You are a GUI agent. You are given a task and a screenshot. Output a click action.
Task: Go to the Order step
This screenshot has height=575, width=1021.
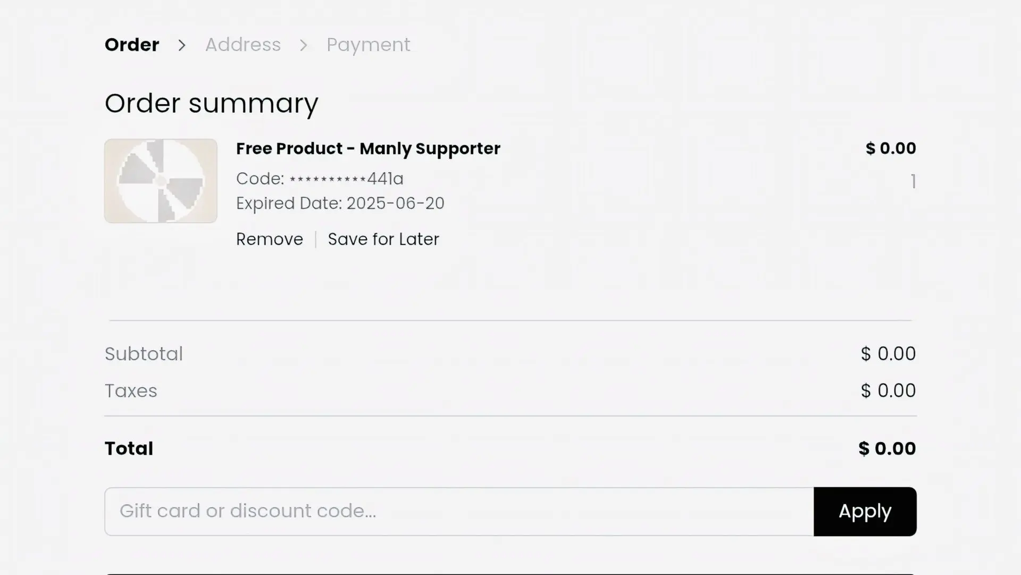[x=132, y=45]
